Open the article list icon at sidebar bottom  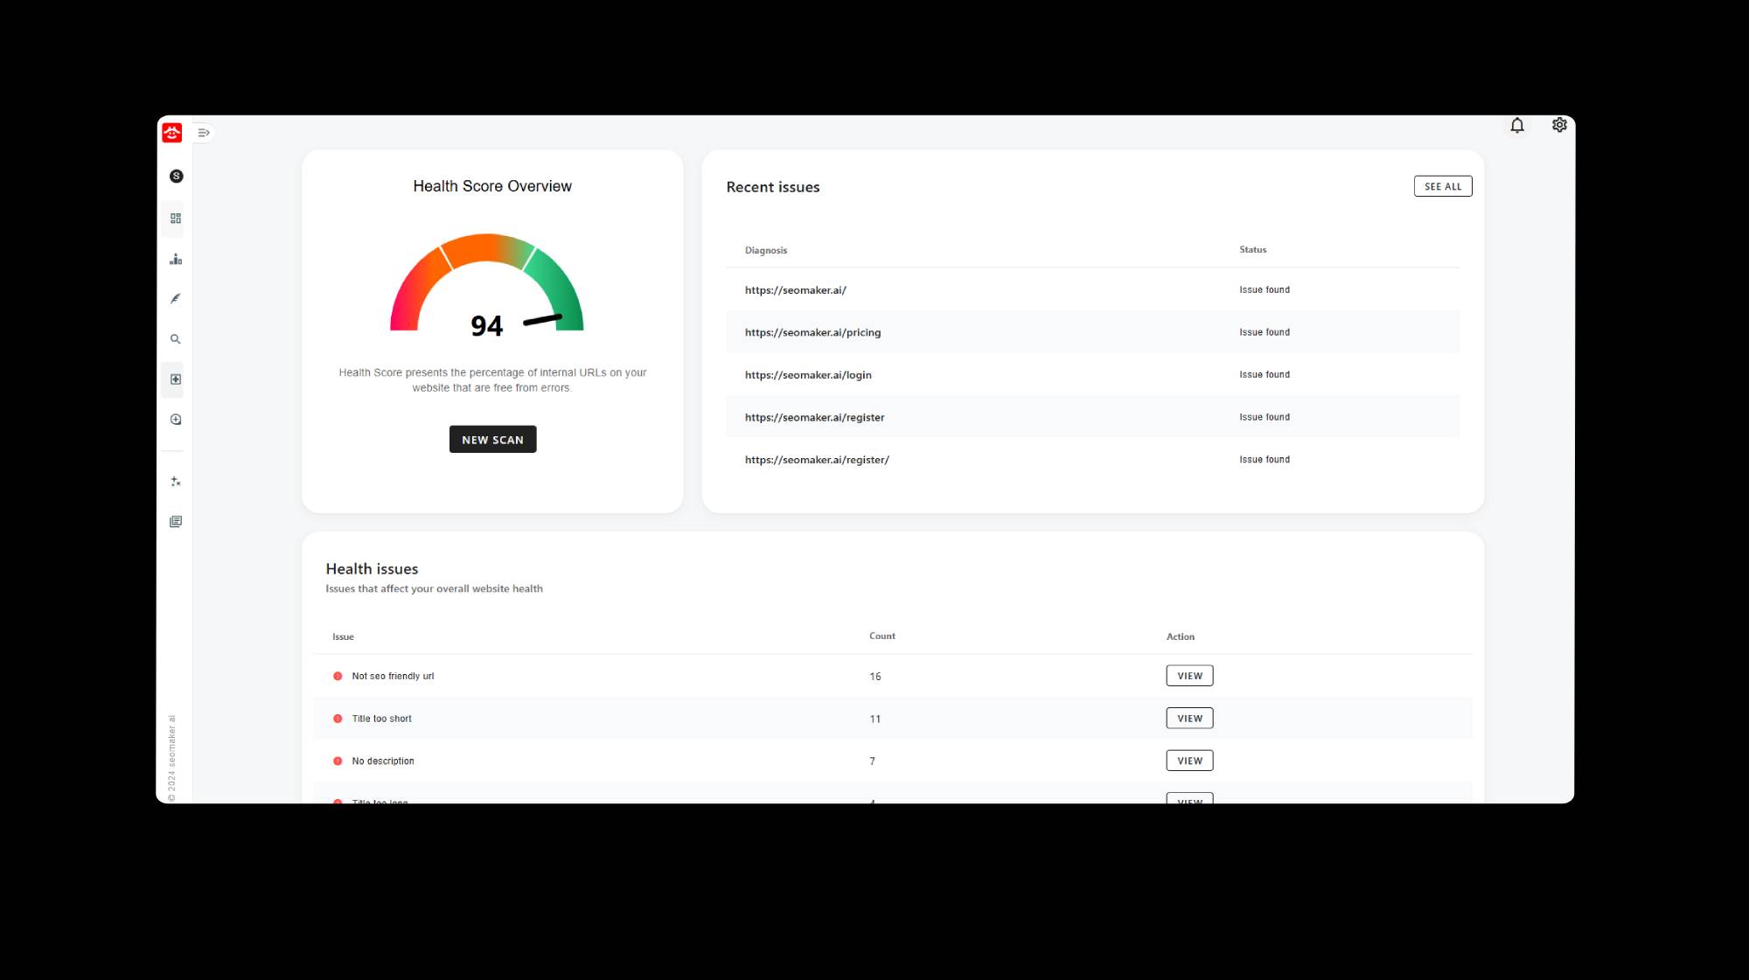point(175,521)
